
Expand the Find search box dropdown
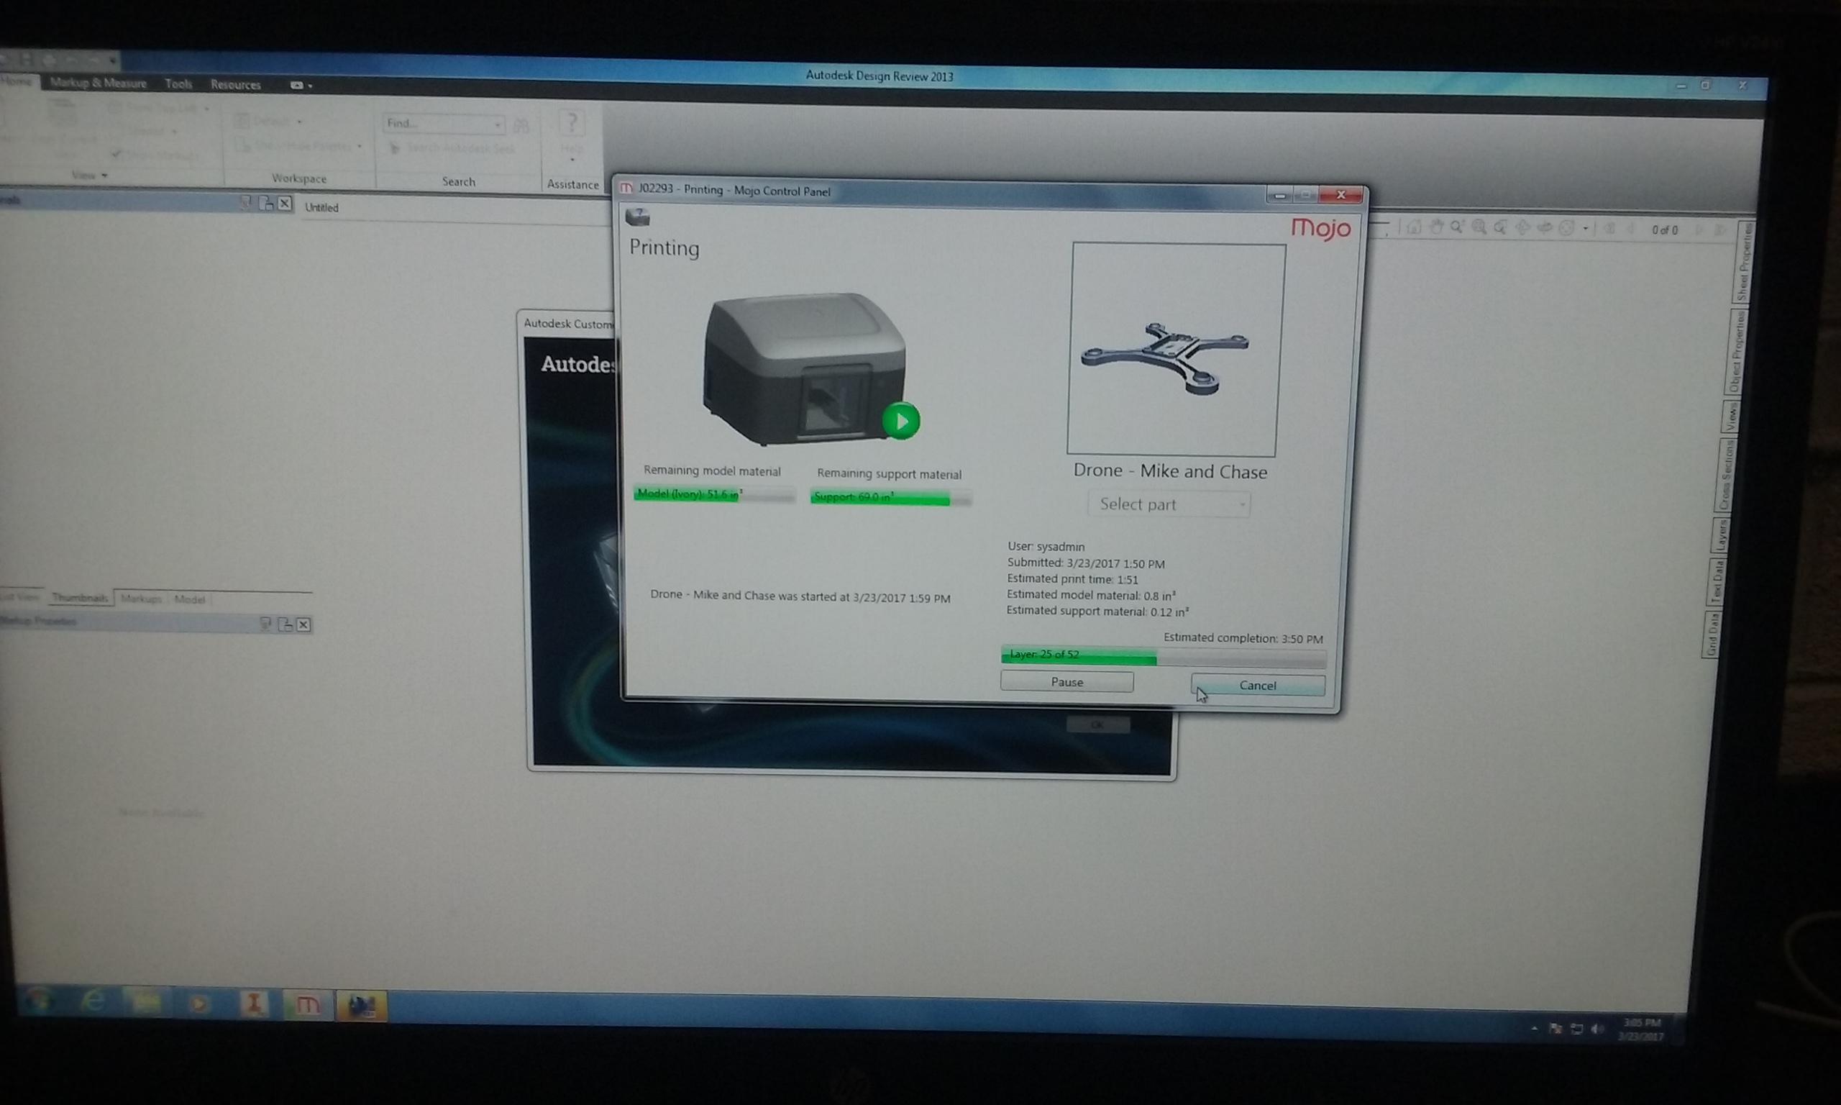[497, 124]
